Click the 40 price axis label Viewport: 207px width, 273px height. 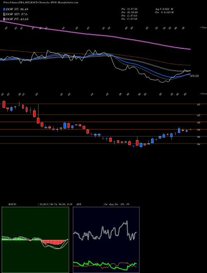click(x=198, y=122)
